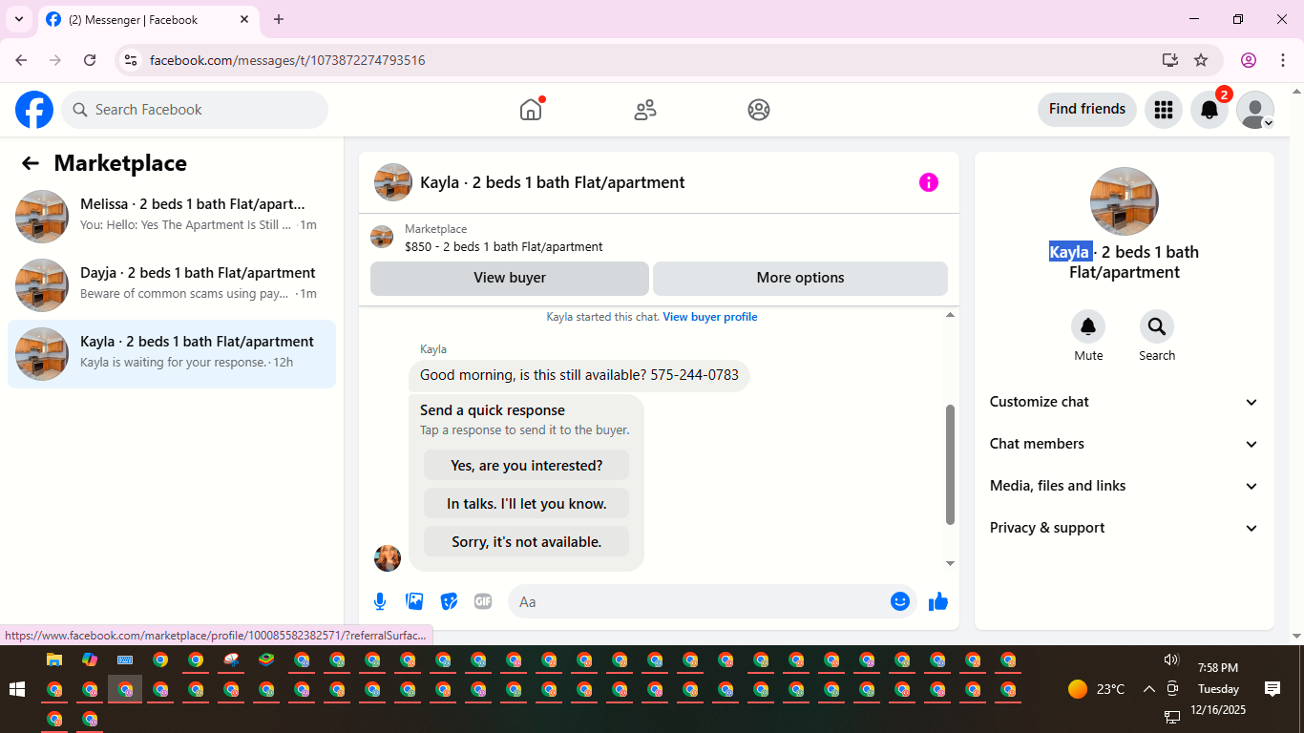The height and width of the screenshot is (733, 1304).
Task: Expand Chat members section
Action: pyautogui.click(x=1125, y=444)
